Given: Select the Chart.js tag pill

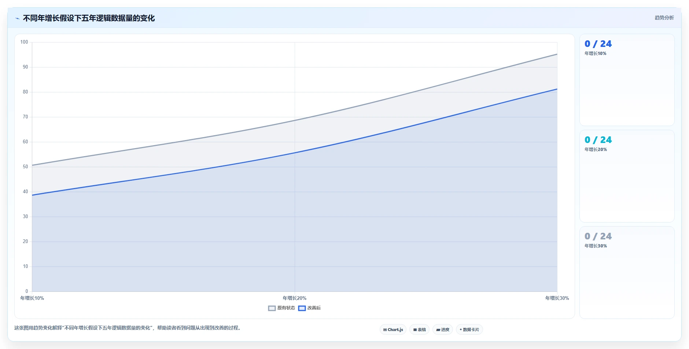Looking at the screenshot, I should [393, 330].
